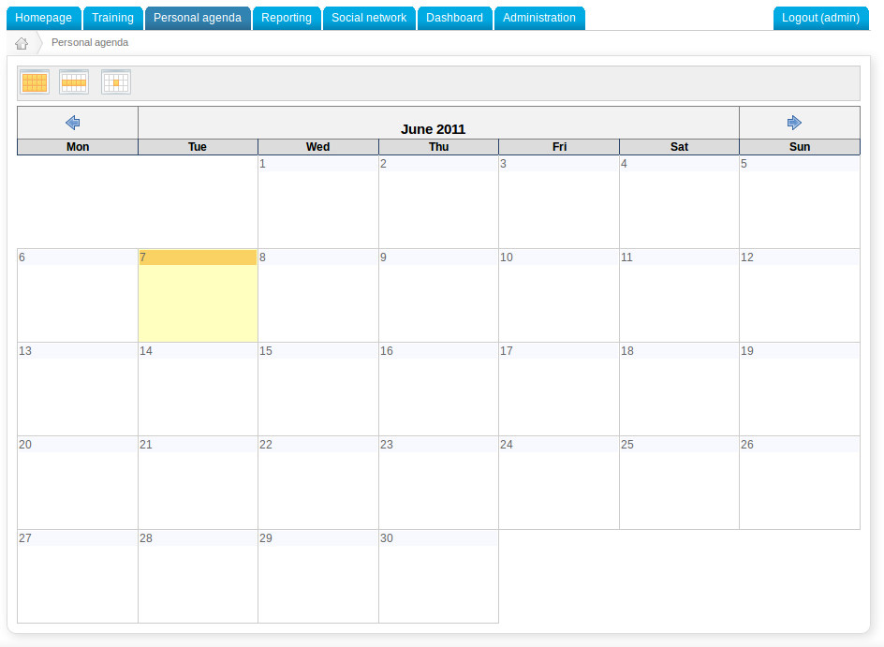
Task: Open the Dashboard tab
Action: click(x=454, y=18)
